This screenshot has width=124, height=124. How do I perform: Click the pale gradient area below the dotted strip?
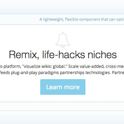coord(62,117)
